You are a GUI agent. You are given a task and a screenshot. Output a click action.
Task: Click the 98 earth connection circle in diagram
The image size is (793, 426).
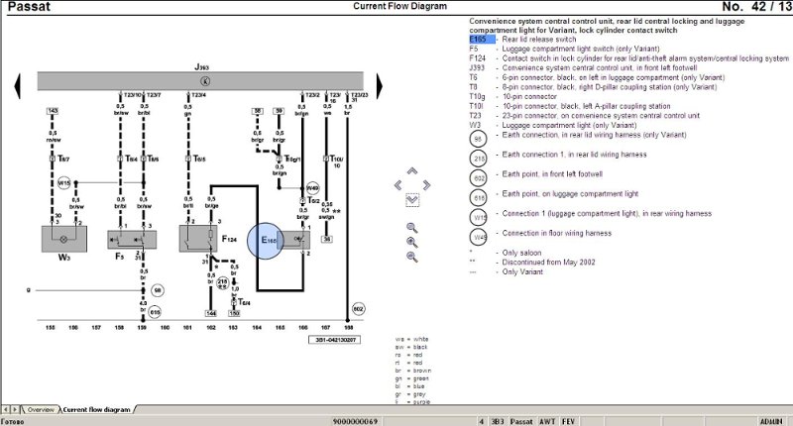click(158, 290)
